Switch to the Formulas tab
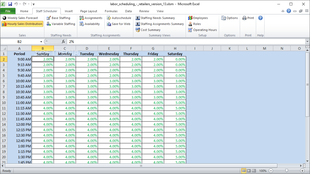The width and height of the screenshot is (310, 174). [111, 11]
